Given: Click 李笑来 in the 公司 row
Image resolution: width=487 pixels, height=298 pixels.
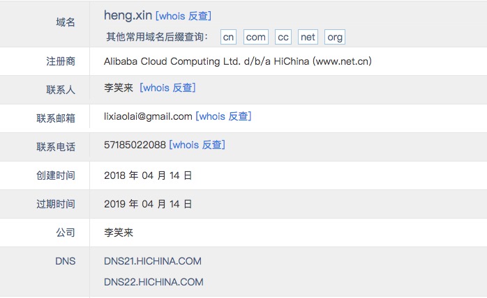Looking at the screenshot, I should tap(119, 233).
